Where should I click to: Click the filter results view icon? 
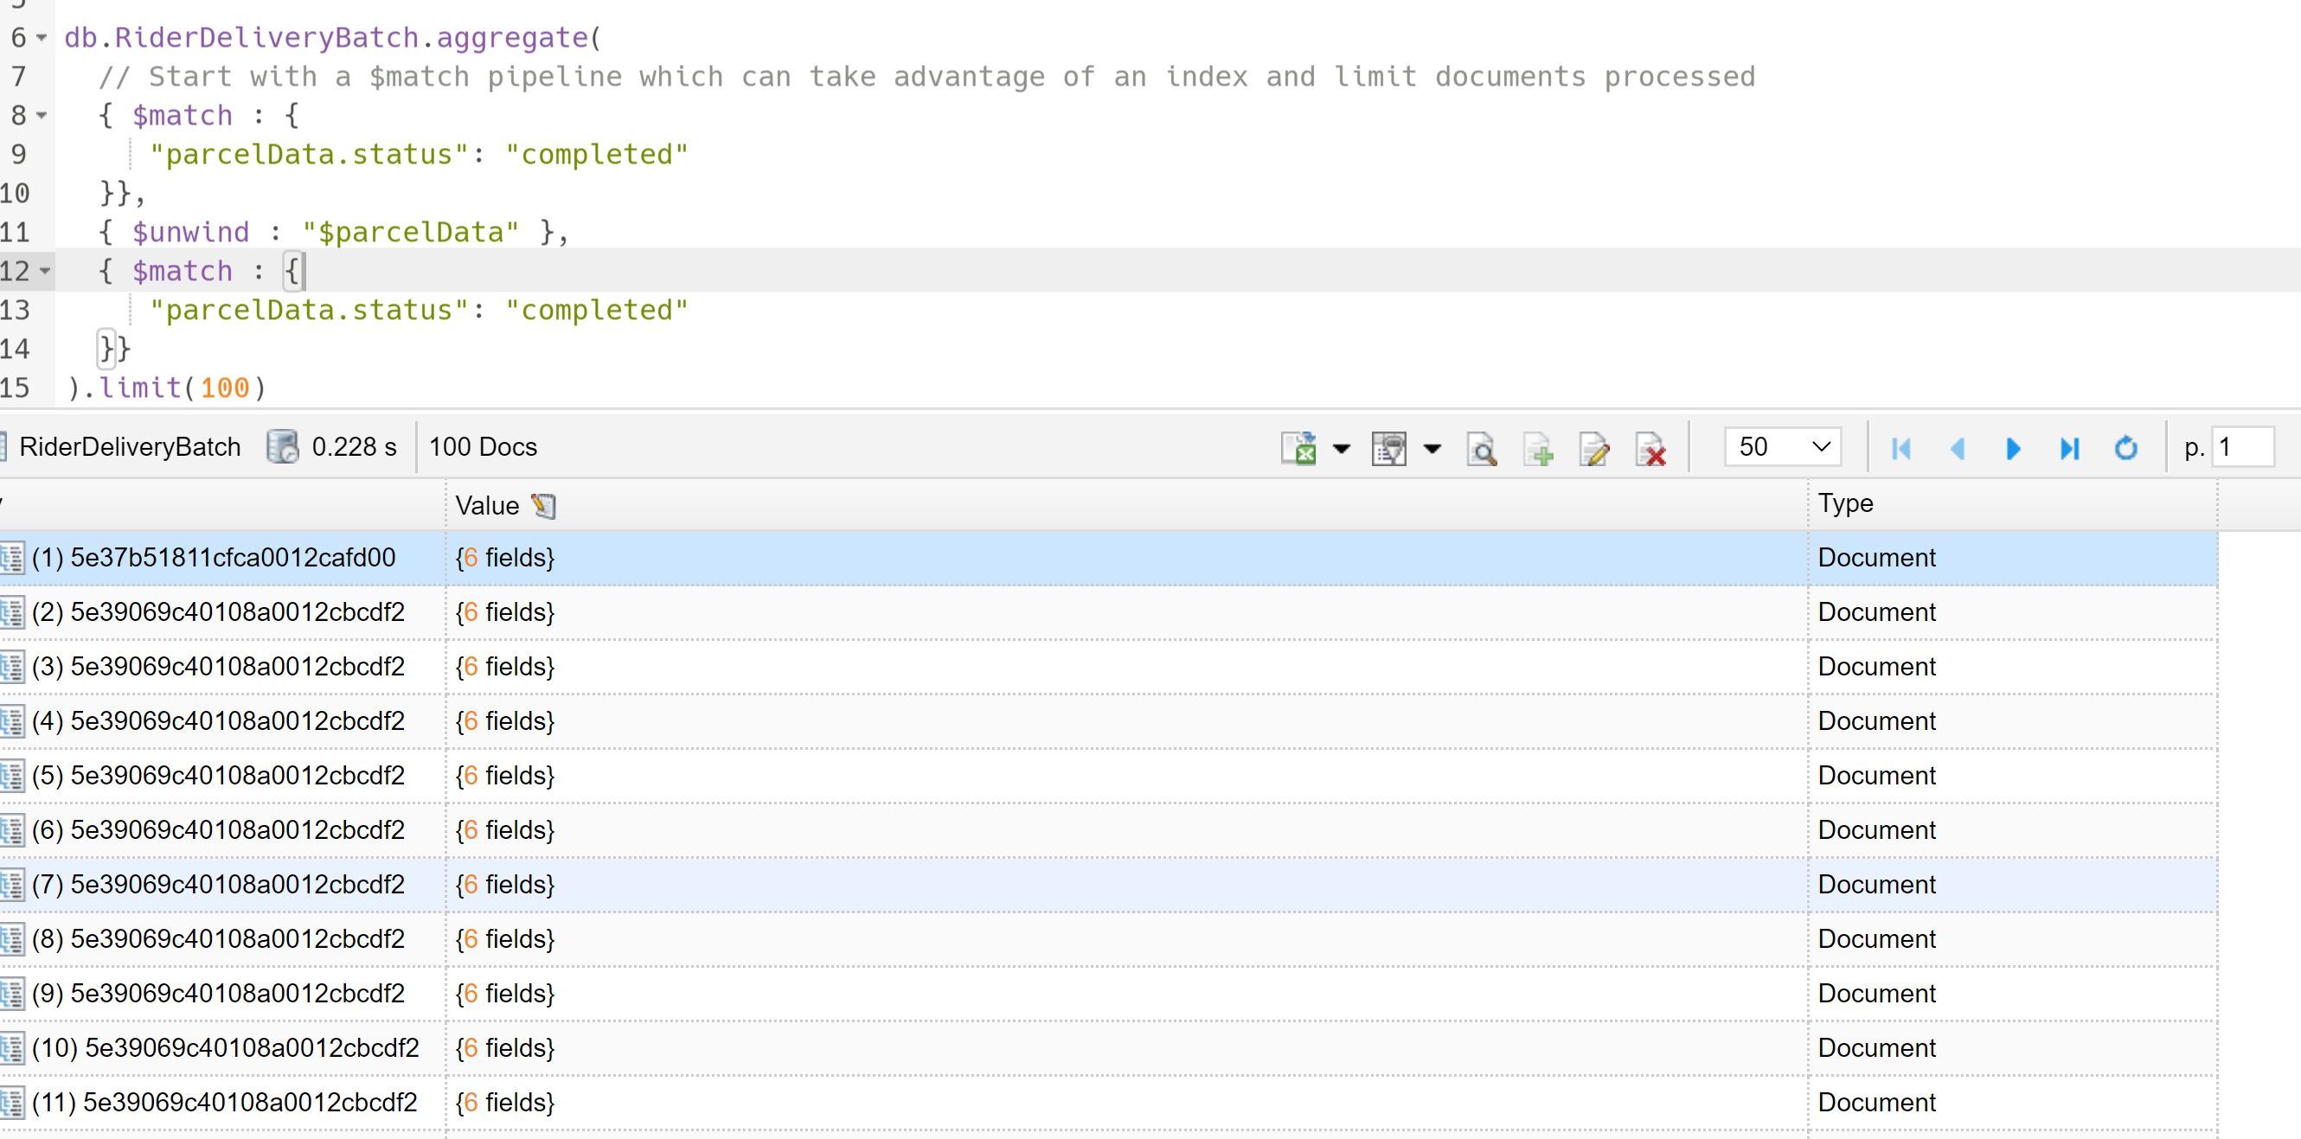(x=1388, y=448)
